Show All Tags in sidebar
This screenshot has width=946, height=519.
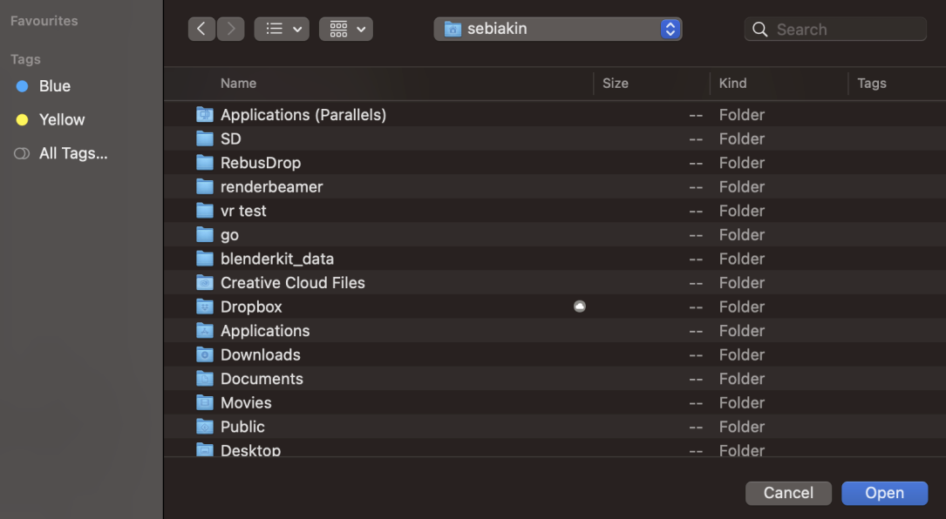72,153
